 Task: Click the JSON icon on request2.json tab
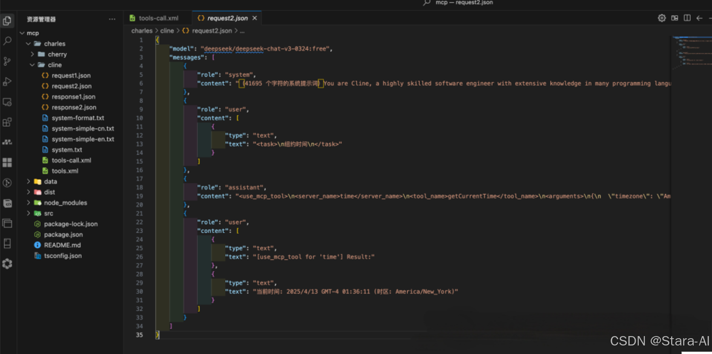[201, 18]
